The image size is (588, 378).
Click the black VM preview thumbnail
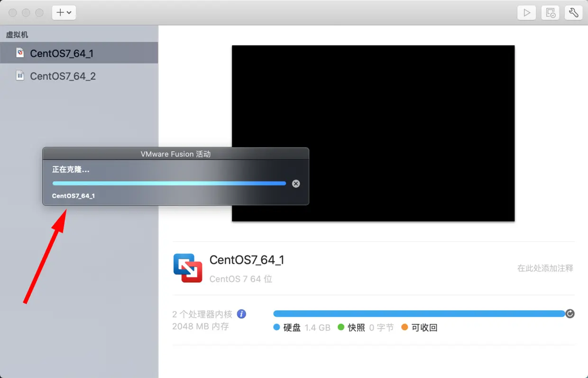pos(373,133)
